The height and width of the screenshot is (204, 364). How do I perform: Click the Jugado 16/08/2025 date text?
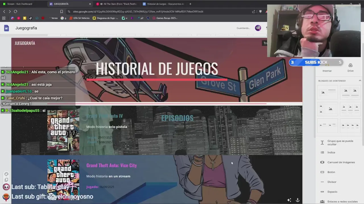point(100,187)
